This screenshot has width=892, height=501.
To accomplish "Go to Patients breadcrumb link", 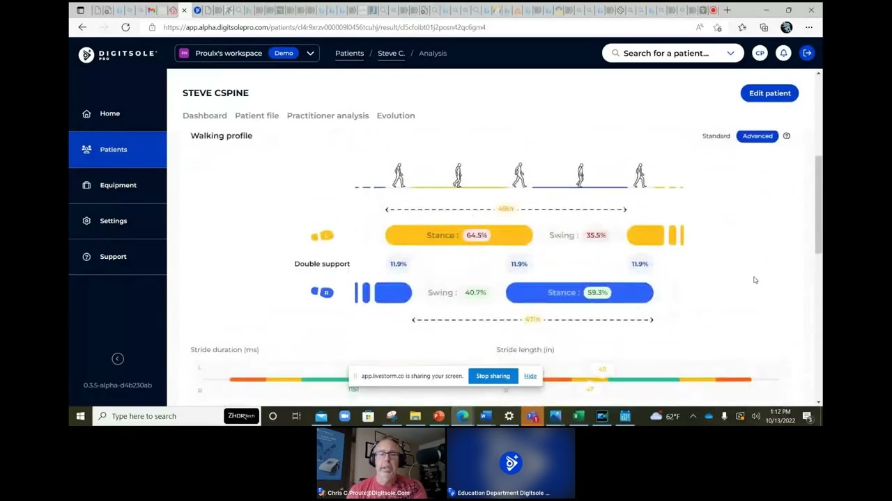I will (349, 53).
